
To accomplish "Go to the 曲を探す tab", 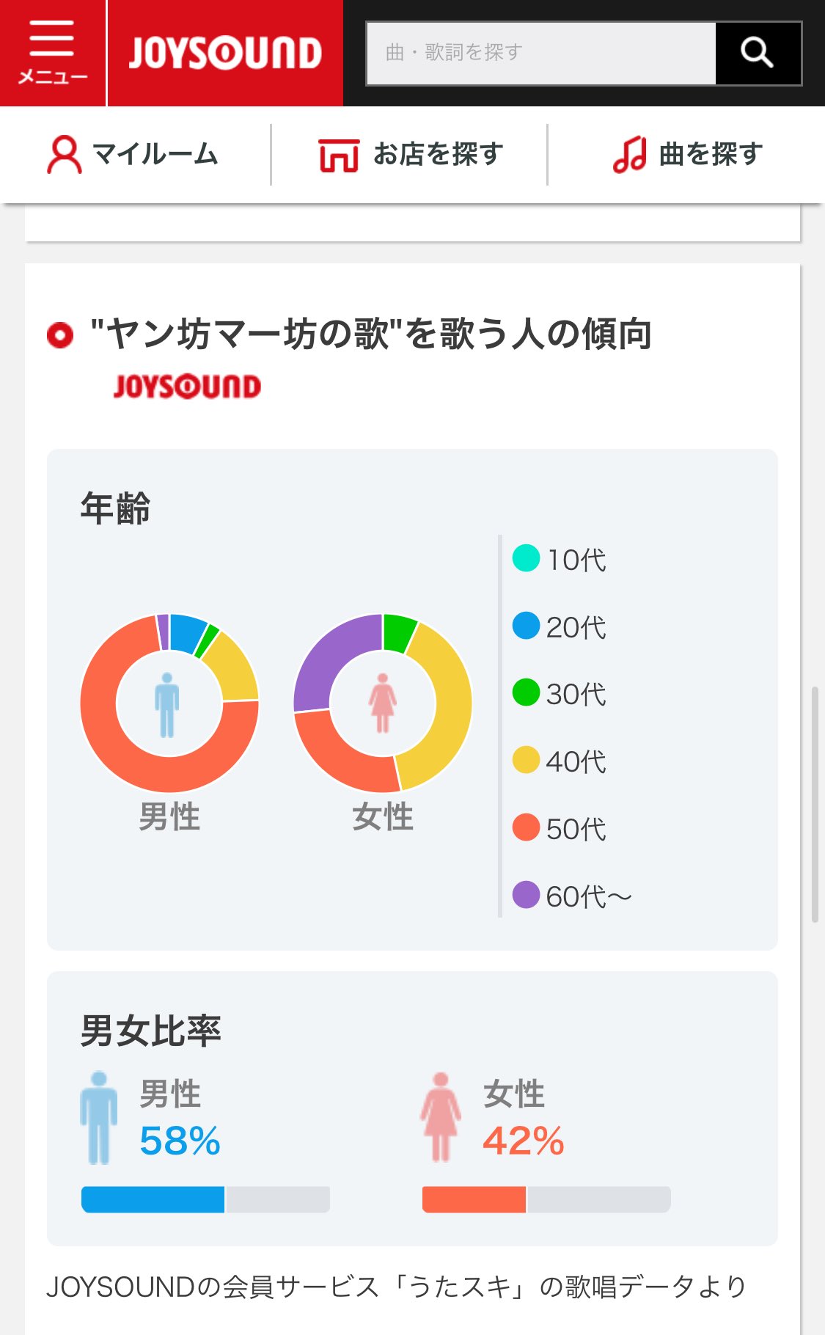I will (687, 155).
